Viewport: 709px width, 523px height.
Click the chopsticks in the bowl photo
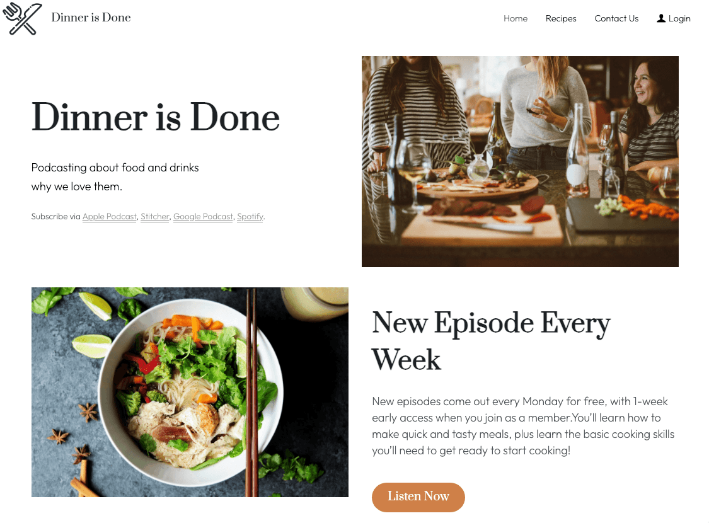click(251, 392)
